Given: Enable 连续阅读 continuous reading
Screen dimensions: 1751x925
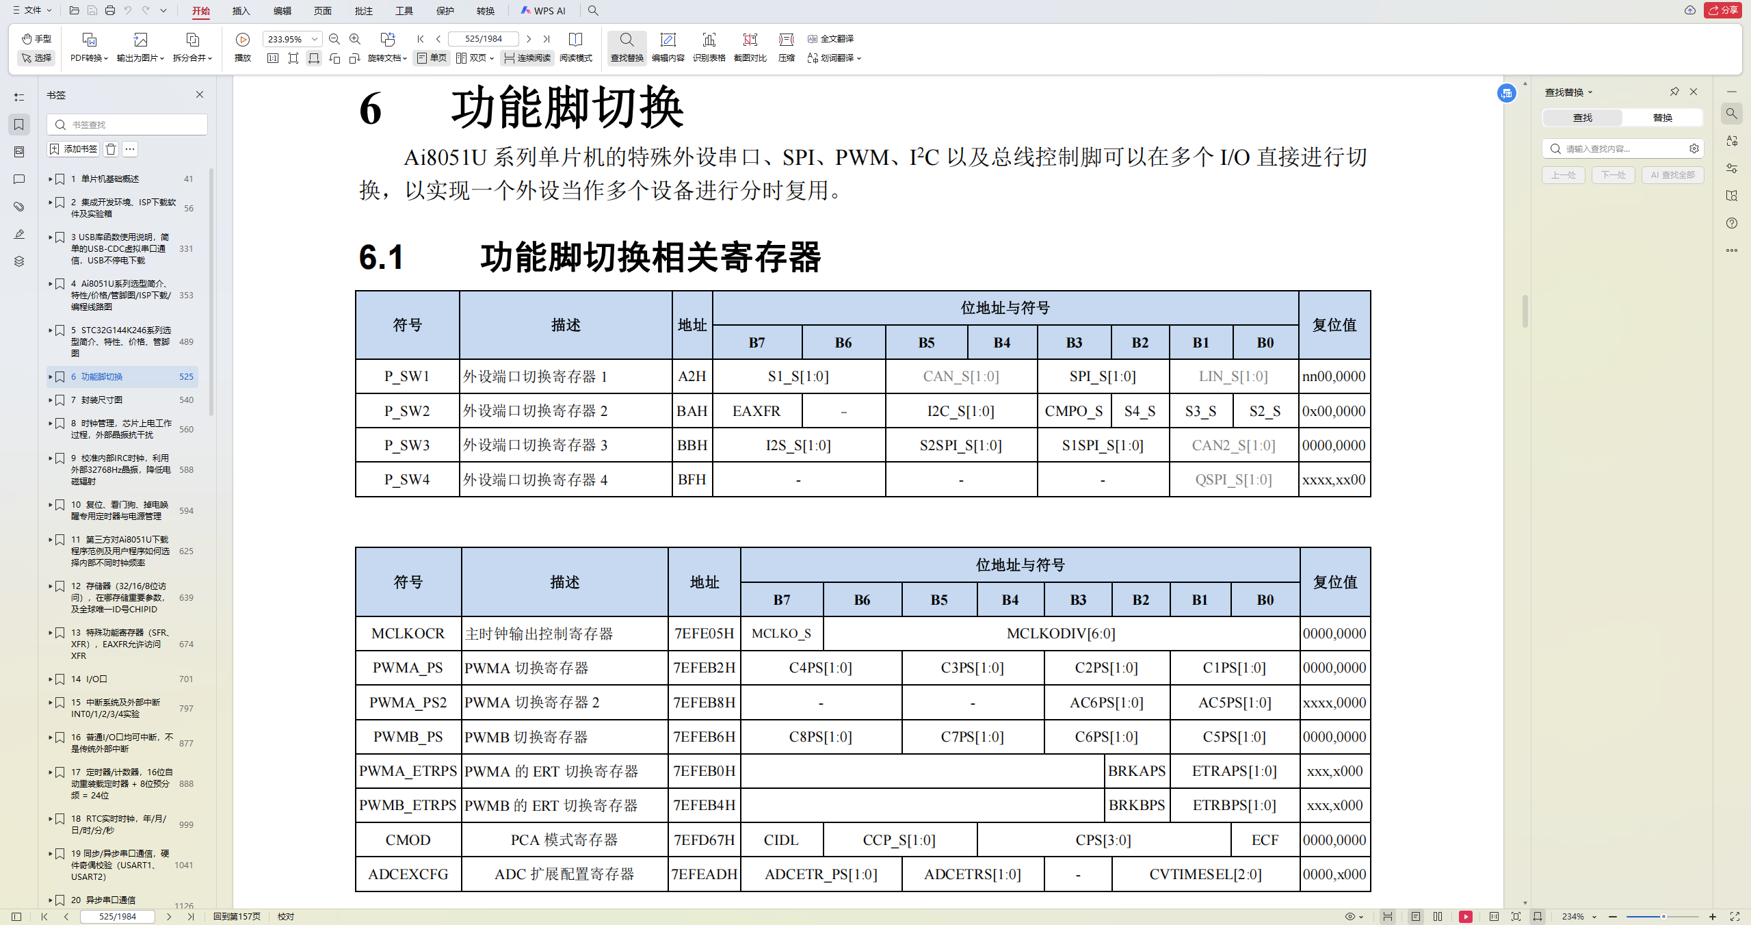Looking at the screenshot, I should point(527,57).
